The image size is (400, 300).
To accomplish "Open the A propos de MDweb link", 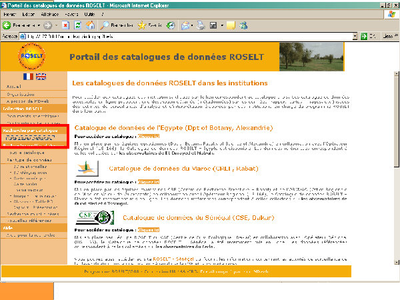I will (x=28, y=101).
